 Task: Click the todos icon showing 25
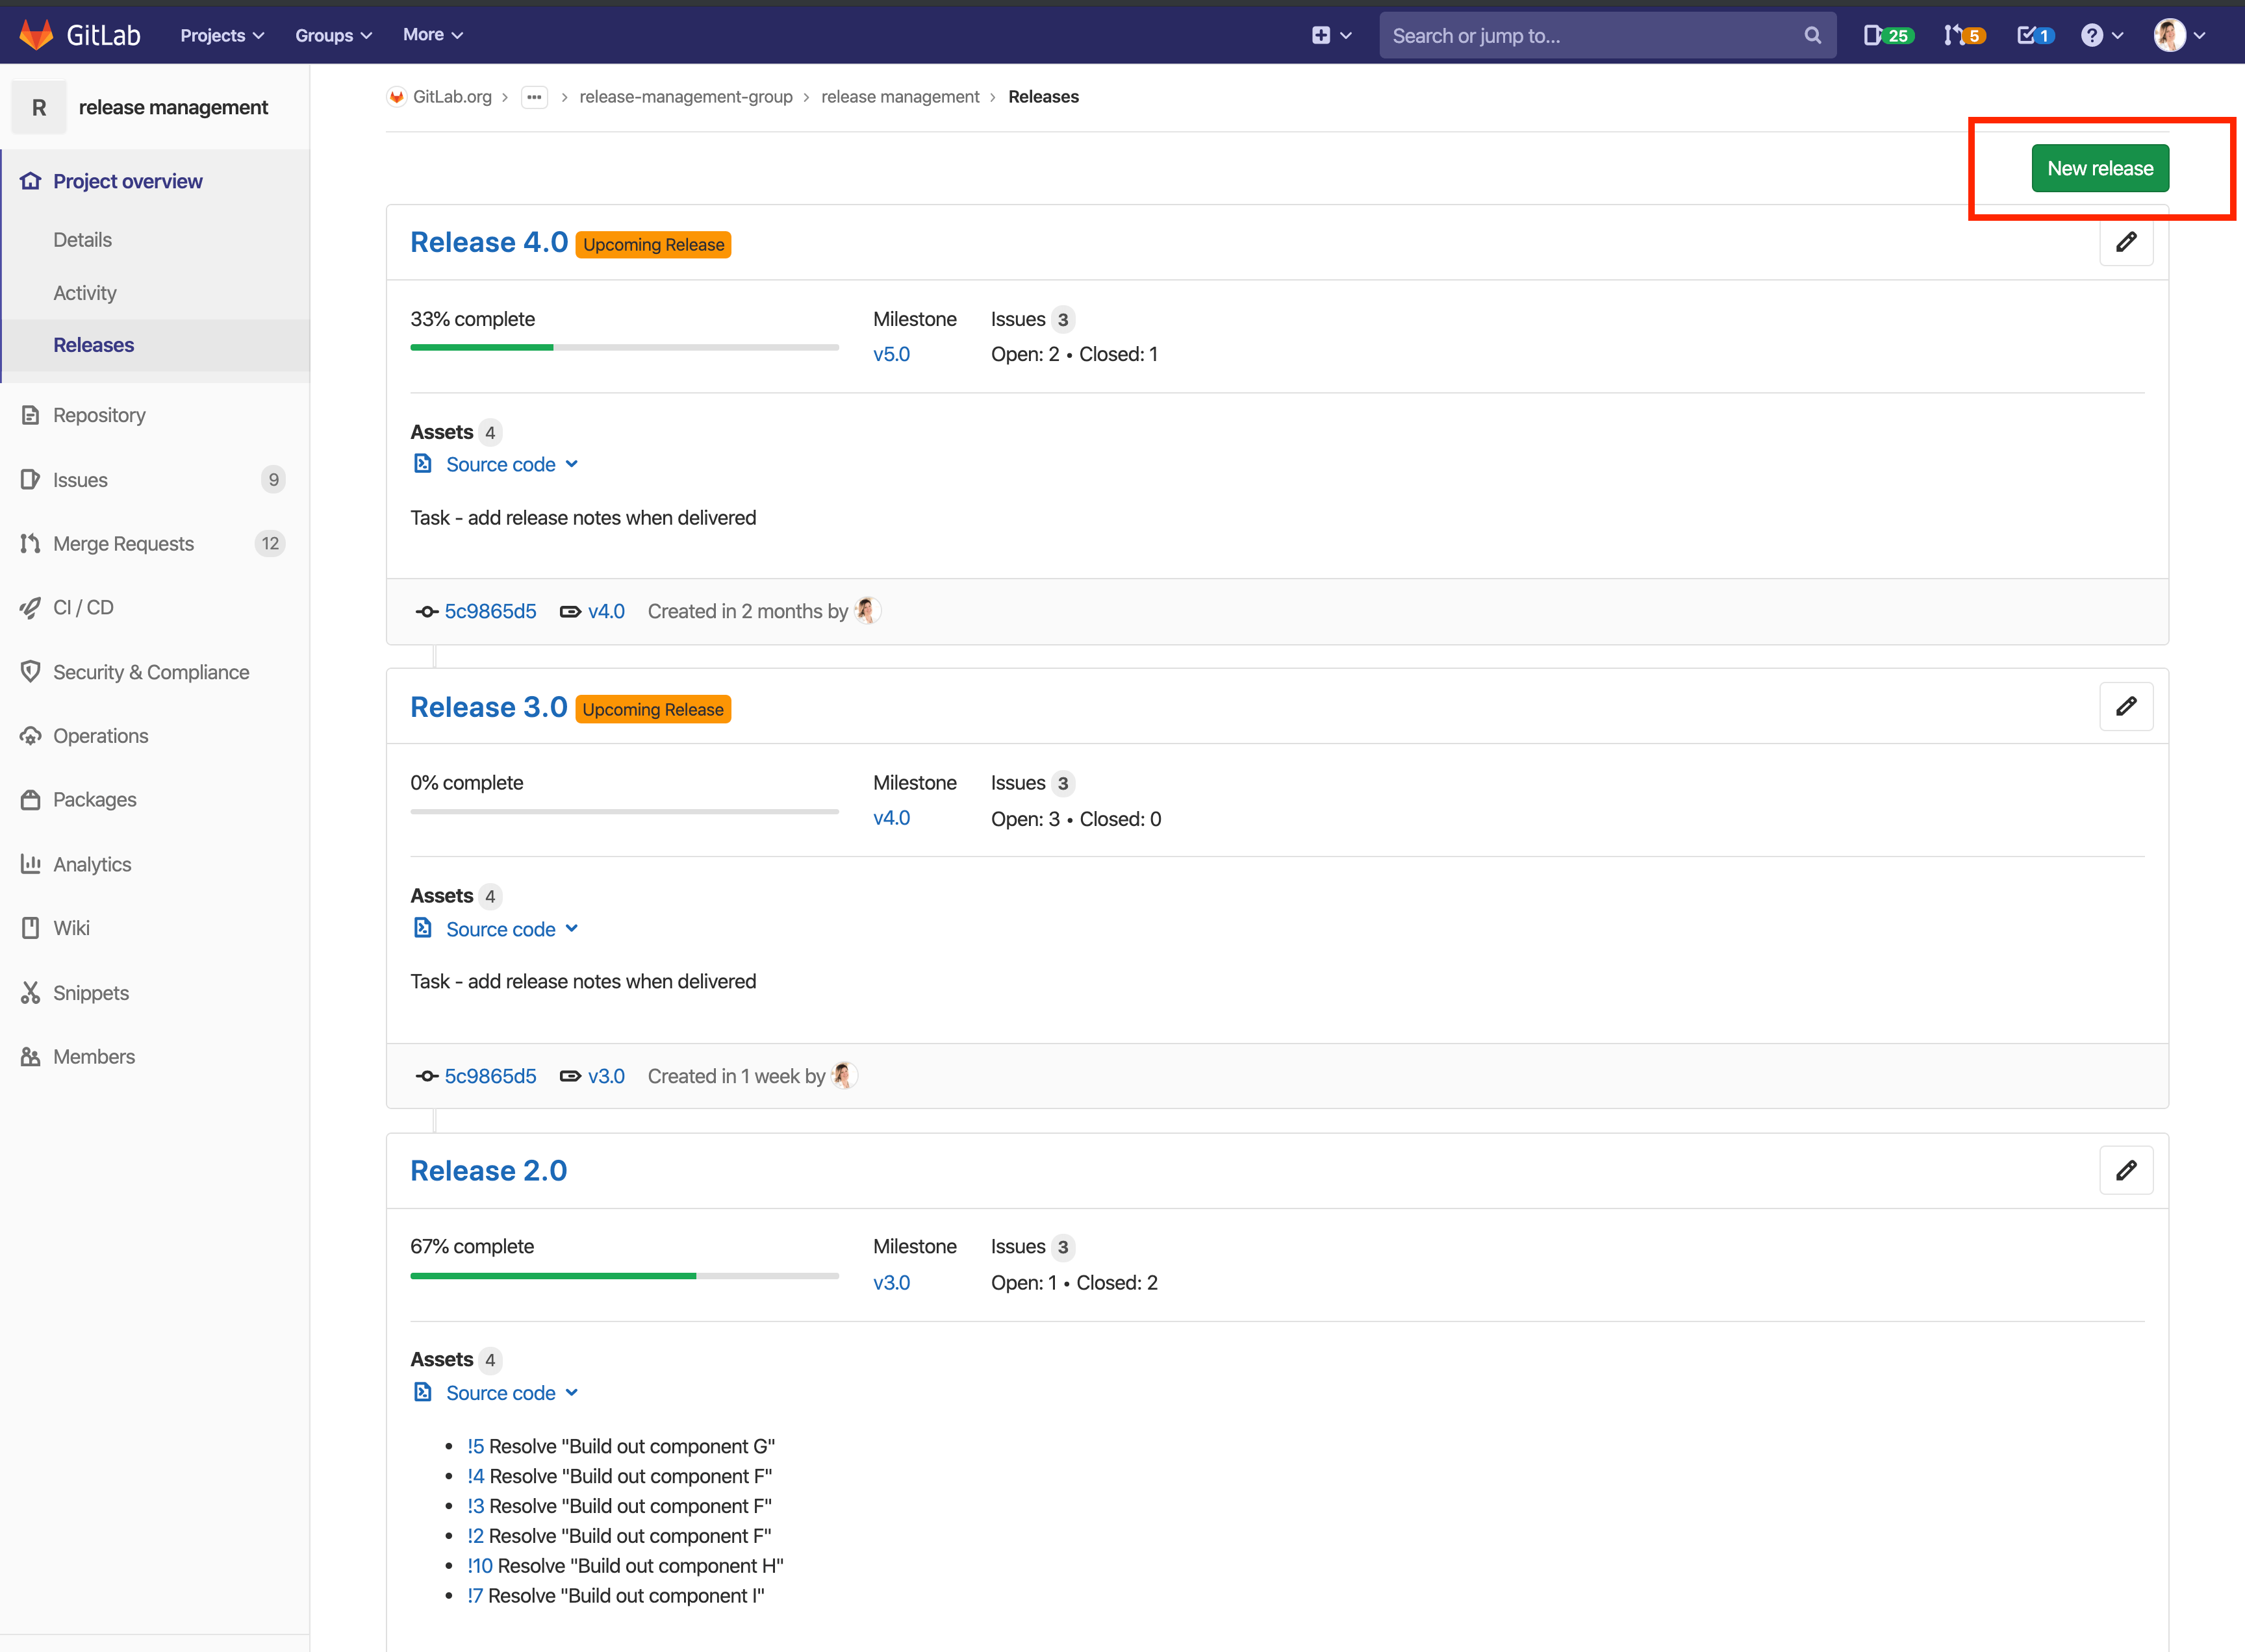pos(1887,35)
